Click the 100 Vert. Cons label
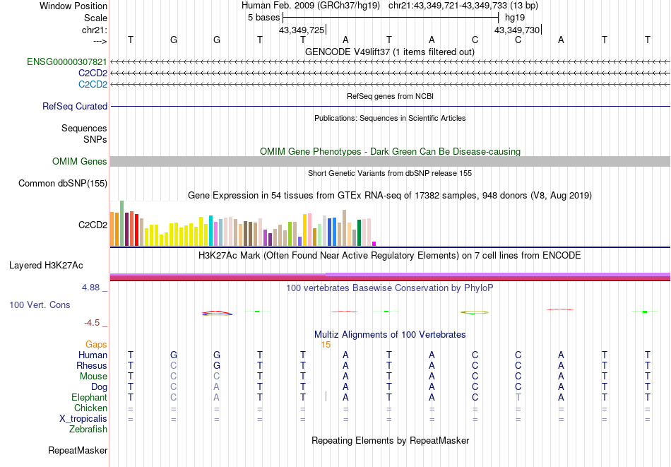This screenshot has height=467, width=671. coord(40,305)
